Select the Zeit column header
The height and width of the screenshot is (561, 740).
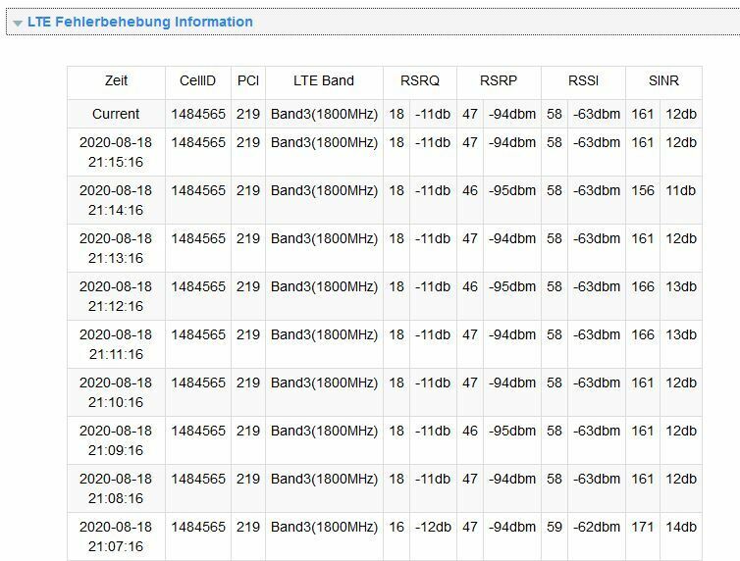coord(116,80)
